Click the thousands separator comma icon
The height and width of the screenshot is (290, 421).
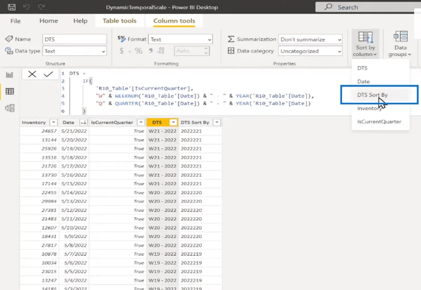tap(151, 51)
